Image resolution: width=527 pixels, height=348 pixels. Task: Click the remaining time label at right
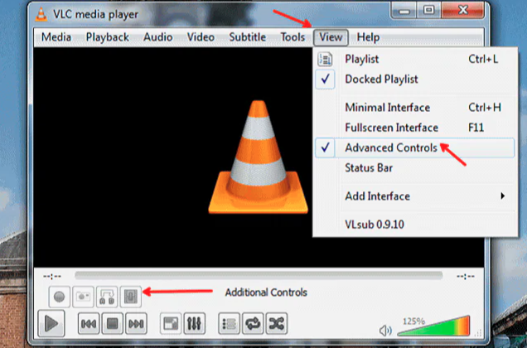point(466,277)
